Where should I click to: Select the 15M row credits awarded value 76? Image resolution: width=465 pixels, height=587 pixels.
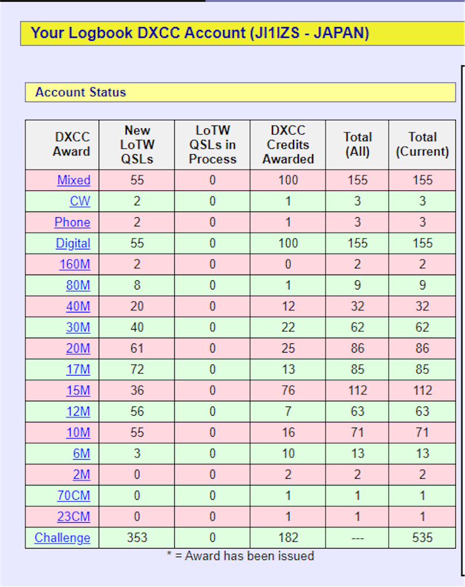pos(288,390)
